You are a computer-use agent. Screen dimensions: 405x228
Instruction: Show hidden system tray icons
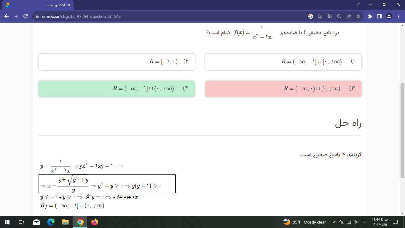pos(335,222)
